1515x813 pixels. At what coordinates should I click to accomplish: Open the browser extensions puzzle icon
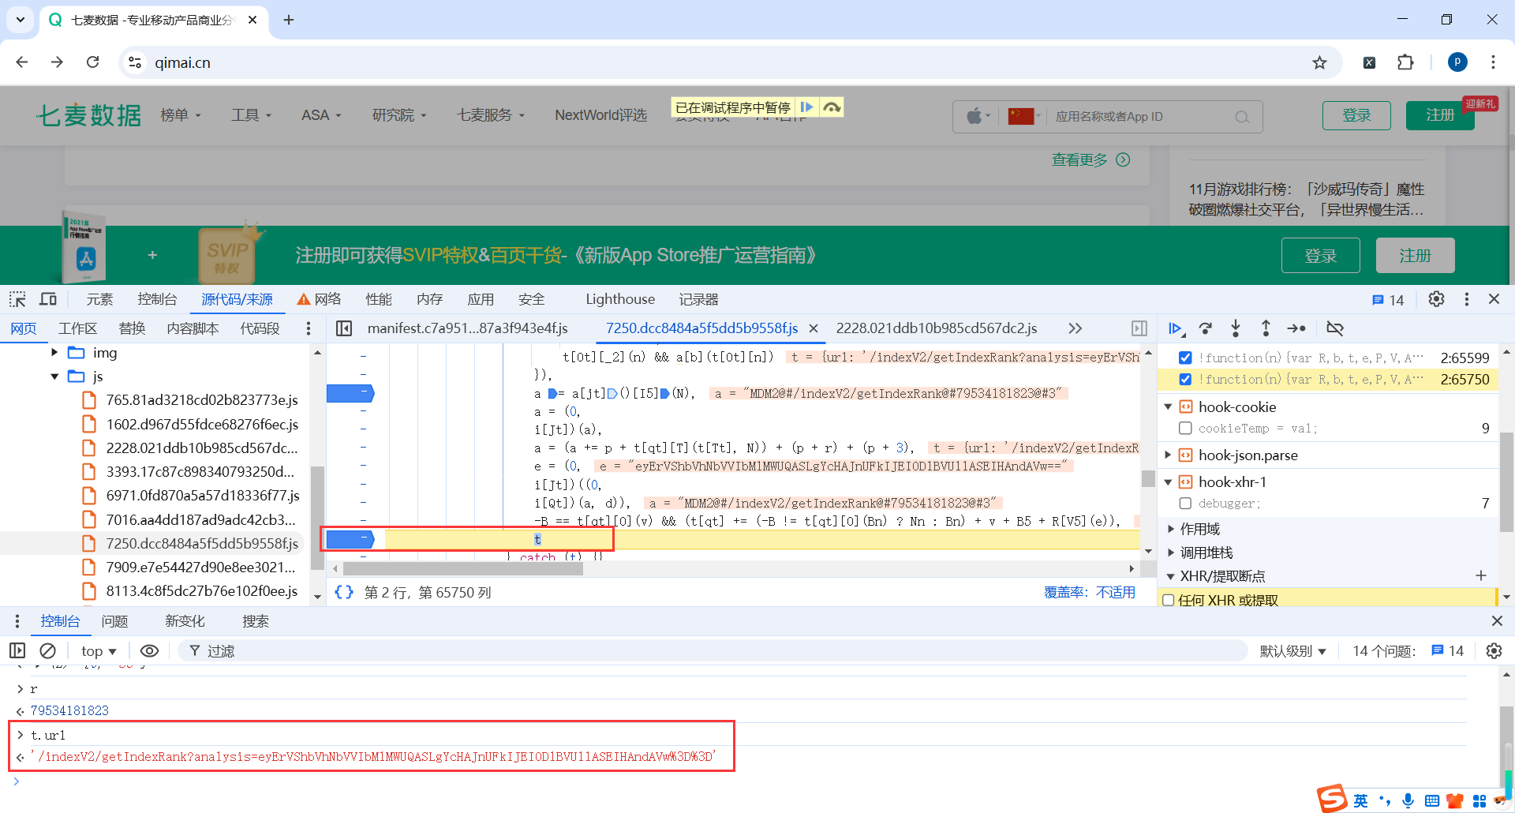coord(1405,62)
